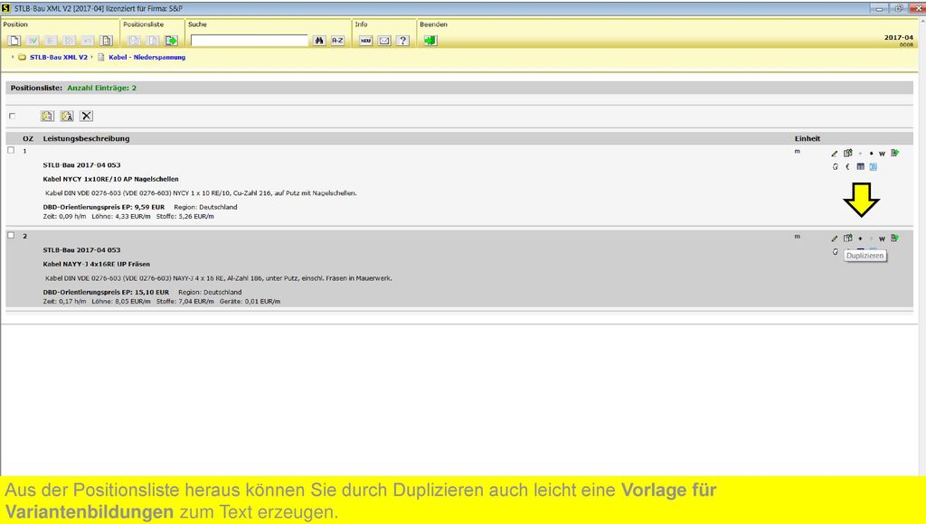Open the STLB-Bau XML V2 breadcrumb link
The image size is (926, 524).
click(x=59, y=57)
